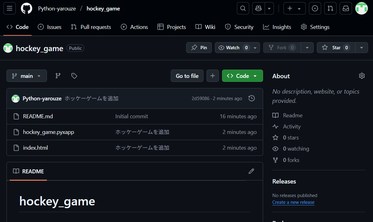
Task: Go to the Actions tab
Action: click(134, 27)
